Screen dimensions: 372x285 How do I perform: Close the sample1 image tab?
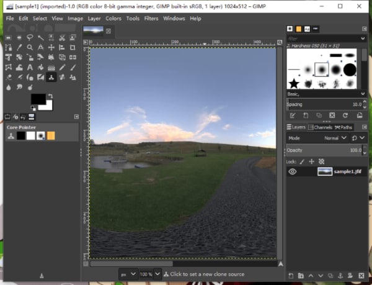[108, 31]
